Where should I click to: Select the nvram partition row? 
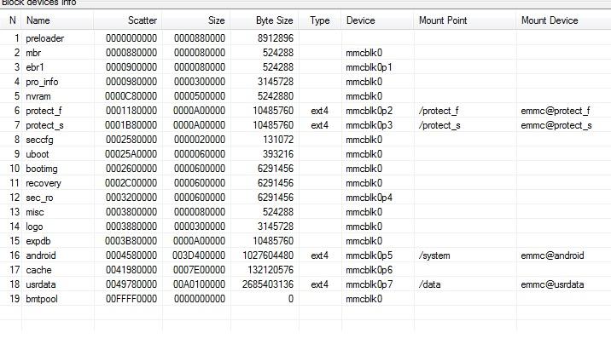click(x=305, y=96)
